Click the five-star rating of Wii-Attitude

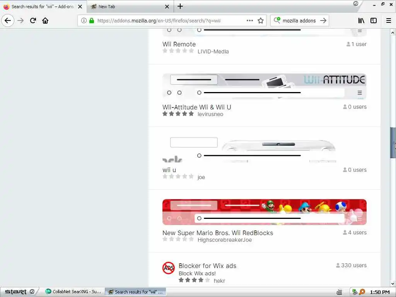178,114
